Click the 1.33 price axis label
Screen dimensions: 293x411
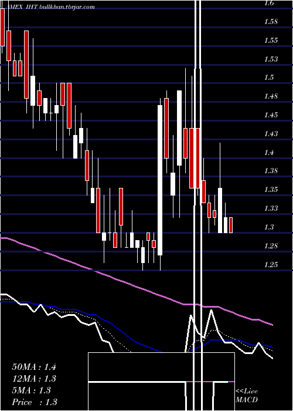271,208
